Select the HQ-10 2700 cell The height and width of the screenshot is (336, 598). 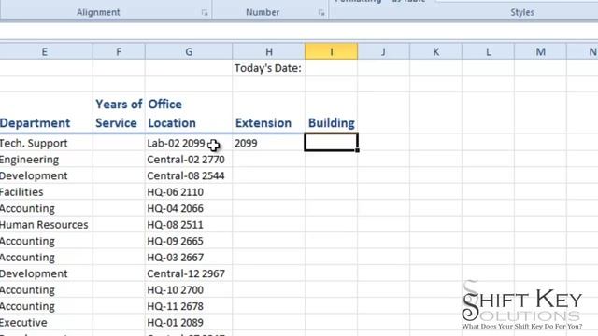tap(189, 290)
